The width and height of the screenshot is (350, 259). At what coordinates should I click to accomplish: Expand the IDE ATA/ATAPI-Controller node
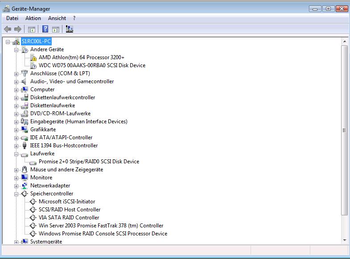click(x=16, y=138)
